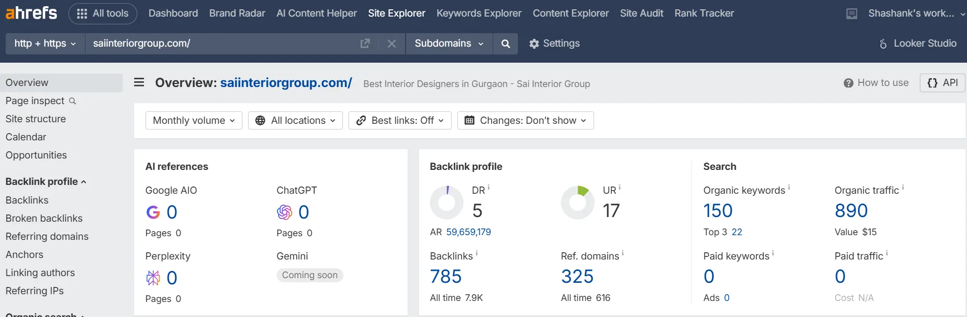This screenshot has height=317, width=967.
Task: Toggle the sidebar hamburger menu
Action: tap(139, 82)
